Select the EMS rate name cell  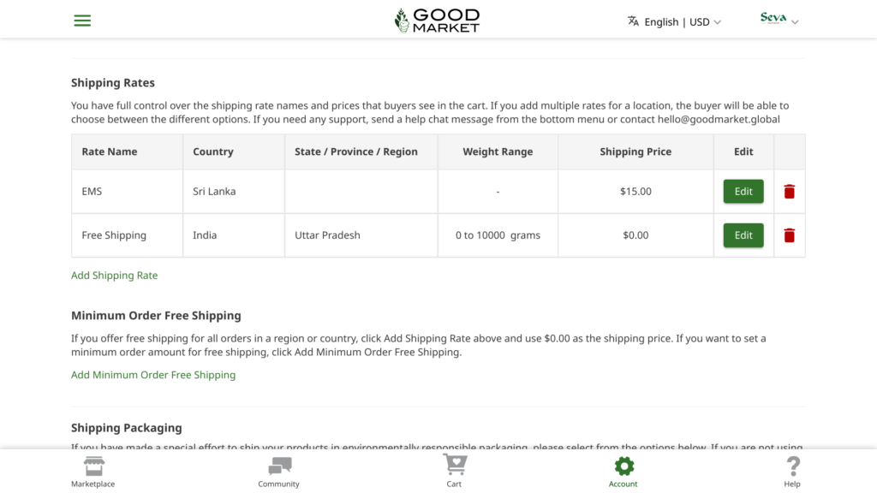(92, 192)
